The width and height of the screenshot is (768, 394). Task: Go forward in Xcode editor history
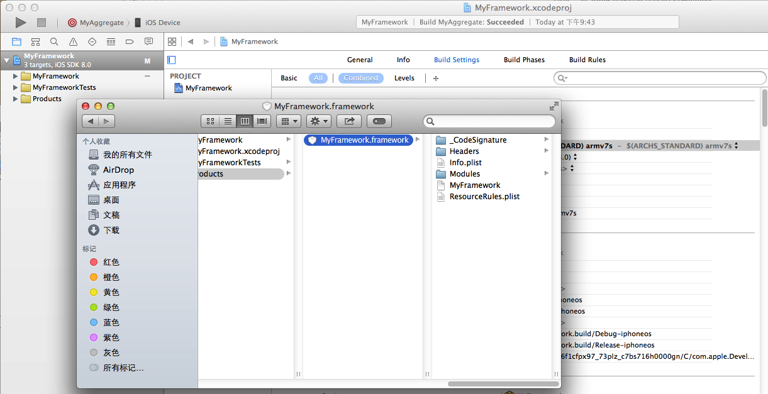[206, 41]
